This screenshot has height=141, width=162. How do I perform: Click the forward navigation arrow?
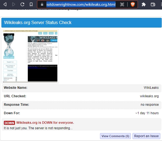(x=14, y=4)
